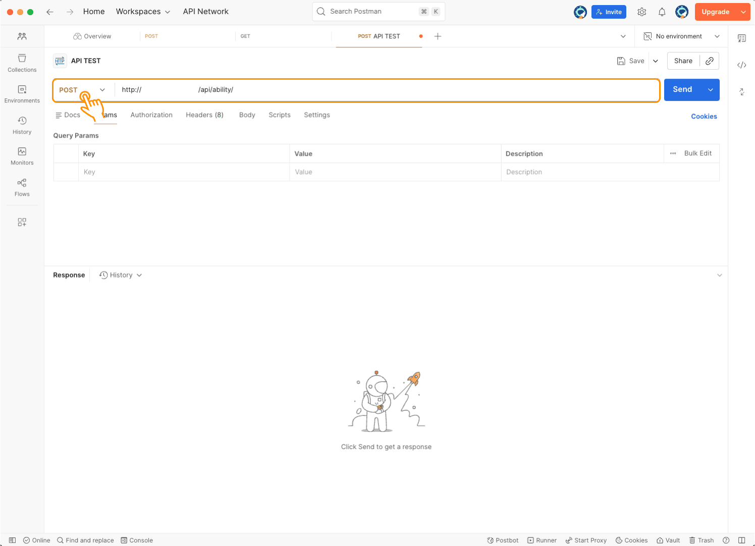Viewport: 755px width, 546px height.
Task: Toggle two-pane layout icon in status bar
Action: 741,540
